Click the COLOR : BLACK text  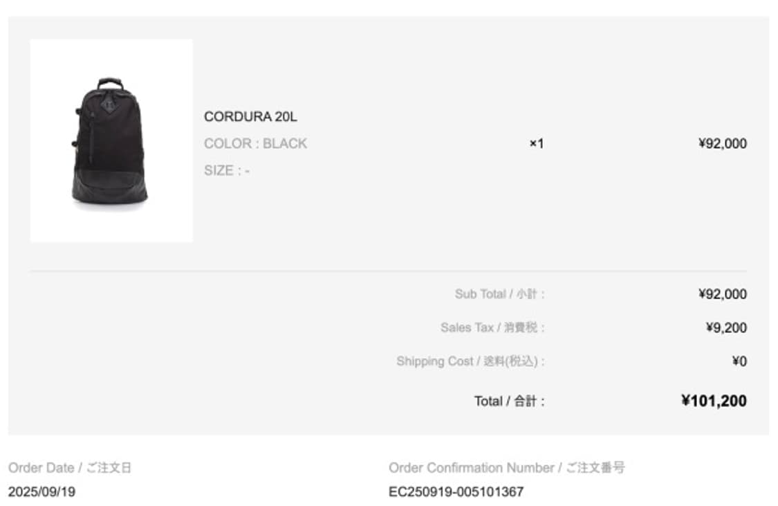(x=255, y=143)
